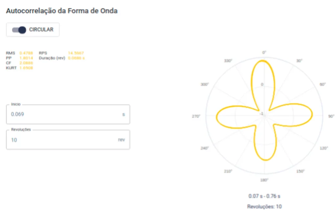Click the 270° axis label on polar chart
336x220 pixels.
click(x=196, y=116)
